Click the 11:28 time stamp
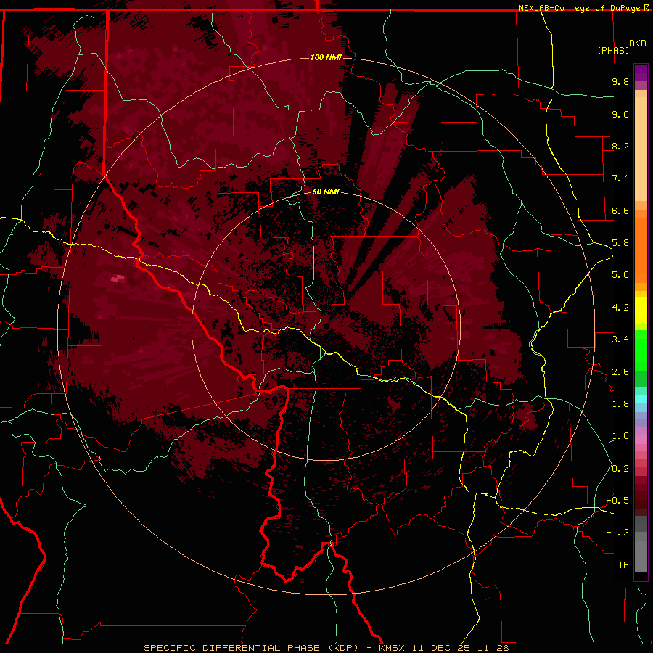The image size is (653, 653). pos(493,648)
